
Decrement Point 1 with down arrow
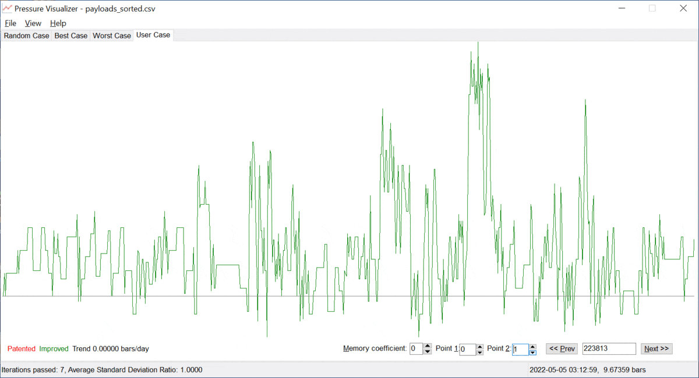pos(480,352)
